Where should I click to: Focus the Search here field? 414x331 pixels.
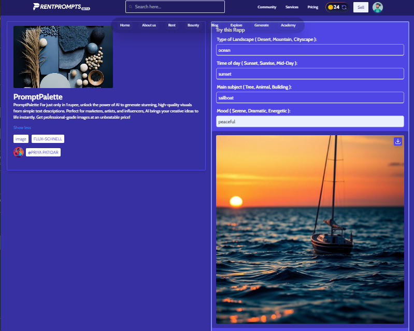coord(175,7)
